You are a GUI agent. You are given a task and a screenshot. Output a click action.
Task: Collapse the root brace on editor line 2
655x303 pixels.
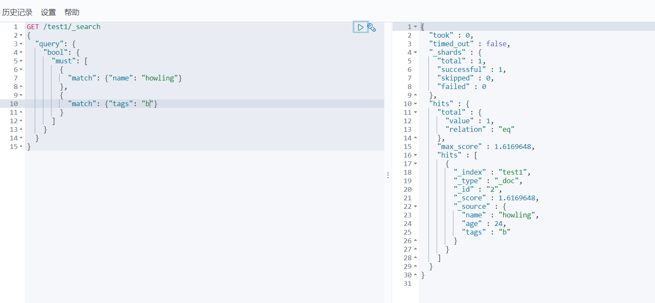coord(21,36)
